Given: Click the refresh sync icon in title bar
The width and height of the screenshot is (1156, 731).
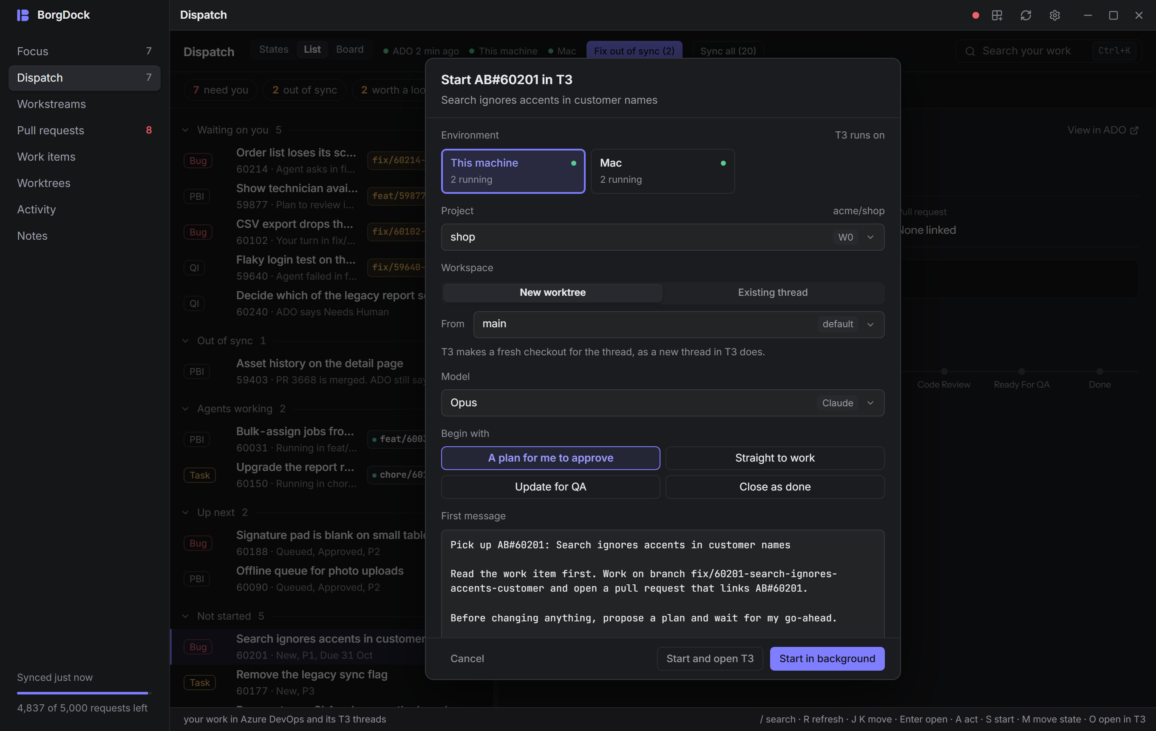Looking at the screenshot, I should [1026, 15].
